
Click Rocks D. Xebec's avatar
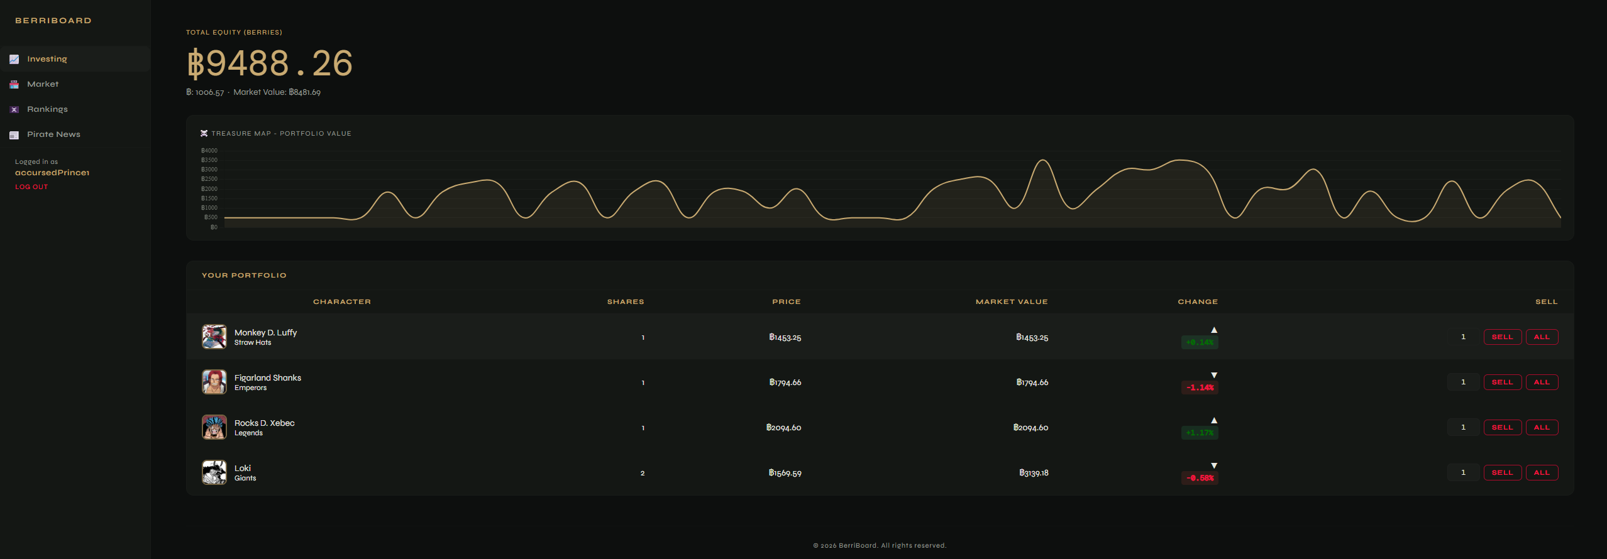pyautogui.click(x=214, y=427)
